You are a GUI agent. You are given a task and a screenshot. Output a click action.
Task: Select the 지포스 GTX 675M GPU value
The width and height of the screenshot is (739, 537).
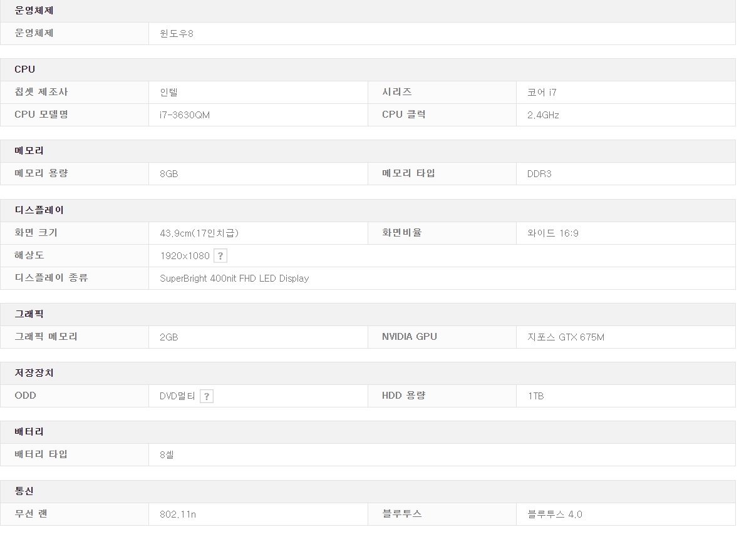(x=566, y=337)
